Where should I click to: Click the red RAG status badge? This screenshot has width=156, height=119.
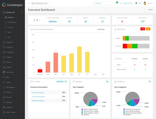(143, 29)
